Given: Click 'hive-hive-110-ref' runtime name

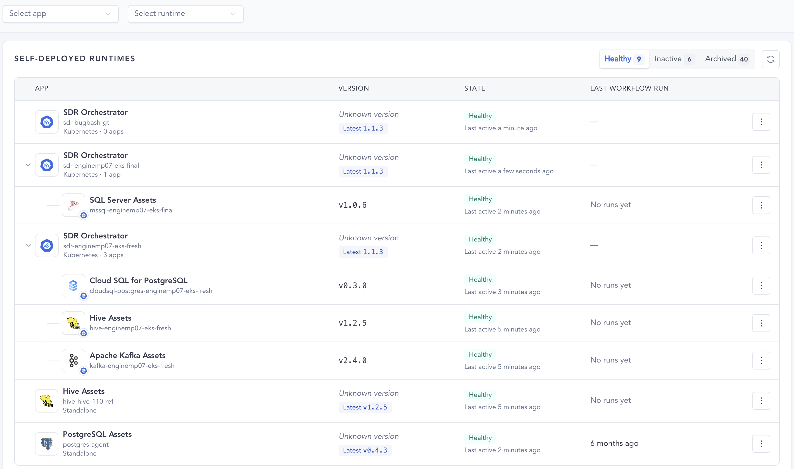Looking at the screenshot, I should pyautogui.click(x=88, y=401).
